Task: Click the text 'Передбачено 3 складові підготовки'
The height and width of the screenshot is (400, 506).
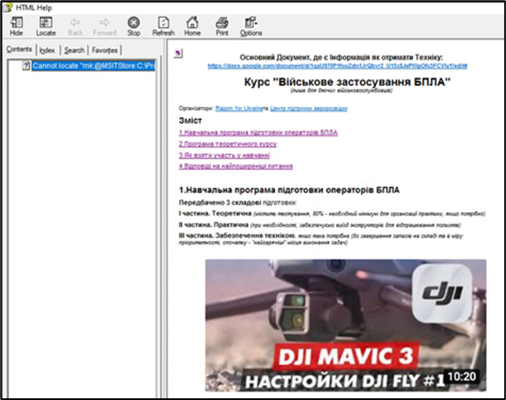Action: pos(237,203)
